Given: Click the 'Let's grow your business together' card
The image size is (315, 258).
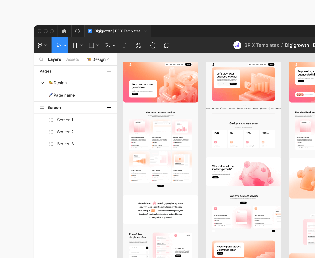Looking at the screenshot, I should [227, 79].
